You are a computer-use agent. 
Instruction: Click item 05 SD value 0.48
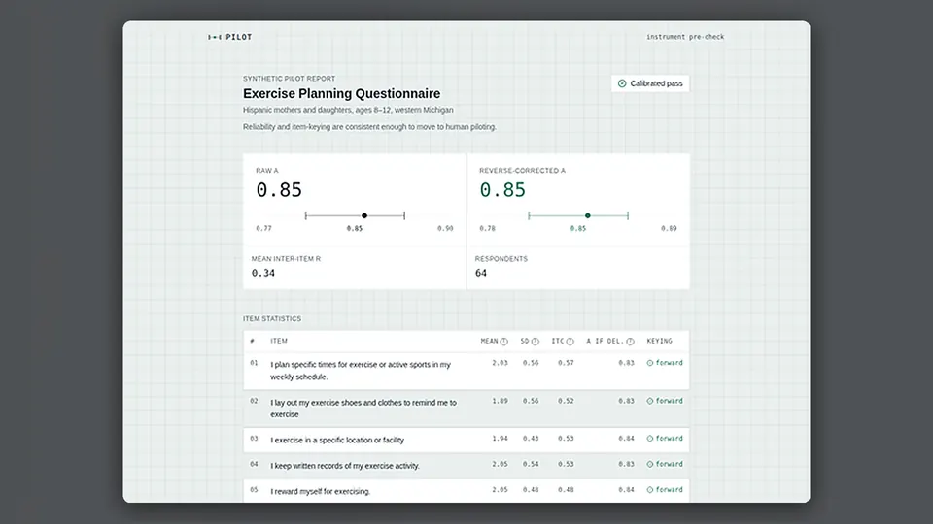click(531, 490)
